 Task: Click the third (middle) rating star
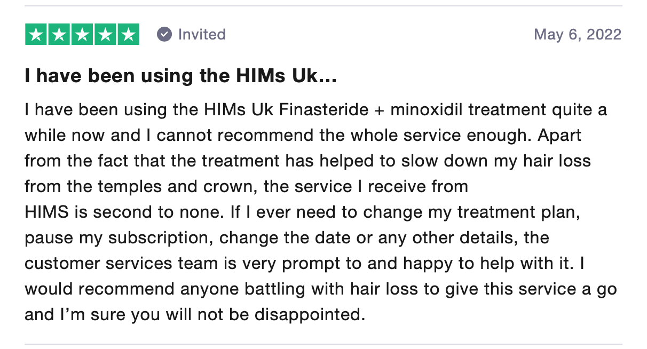tap(82, 35)
